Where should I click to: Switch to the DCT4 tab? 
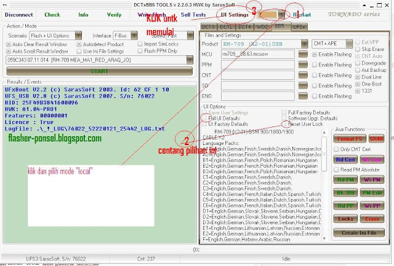[x=245, y=26]
